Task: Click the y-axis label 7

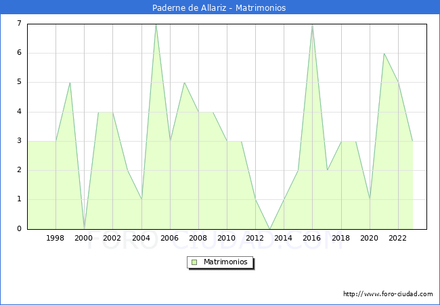Action: (19, 23)
